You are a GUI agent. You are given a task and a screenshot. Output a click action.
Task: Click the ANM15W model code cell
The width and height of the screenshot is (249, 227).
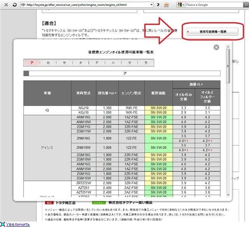pyautogui.click(x=84, y=169)
